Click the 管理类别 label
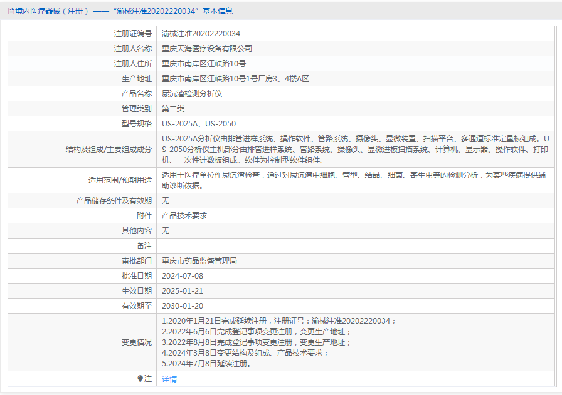Image resolution: width=562 pixels, height=395 pixels. 137,109
